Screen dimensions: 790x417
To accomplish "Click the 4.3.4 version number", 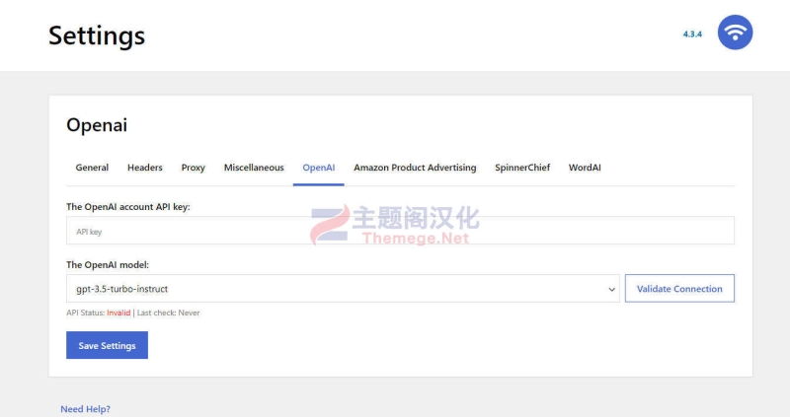I will click(x=692, y=35).
